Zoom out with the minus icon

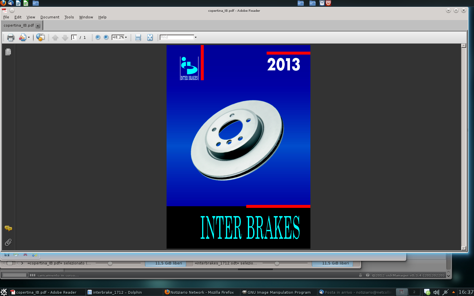tap(98, 37)
